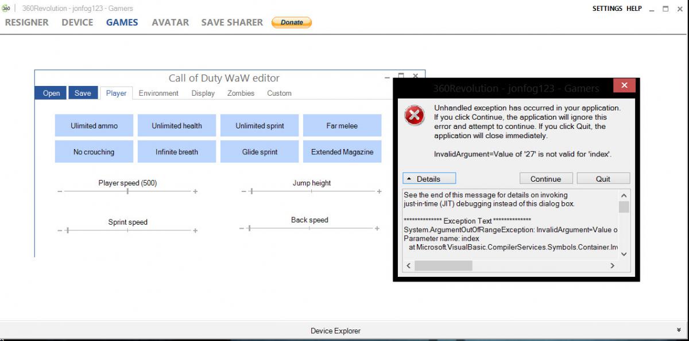Switch to the Environment tab
The width and height of the screenshot is (689, 341).
158,93
